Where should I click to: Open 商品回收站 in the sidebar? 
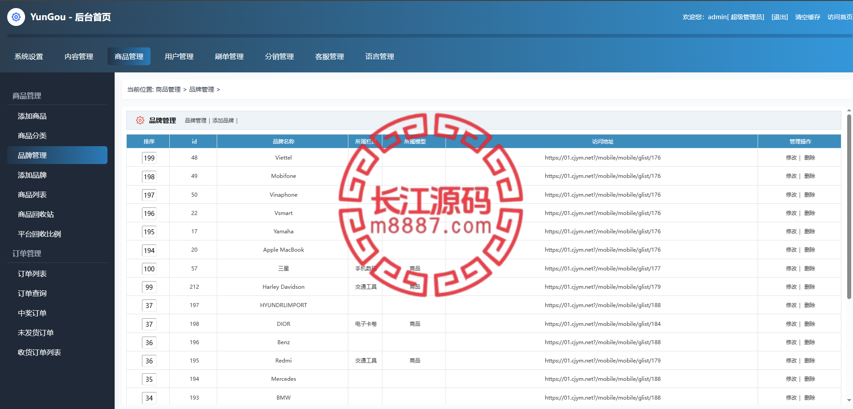click(57, 214)
